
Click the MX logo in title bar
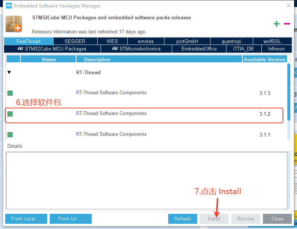(x=9, y=6)
